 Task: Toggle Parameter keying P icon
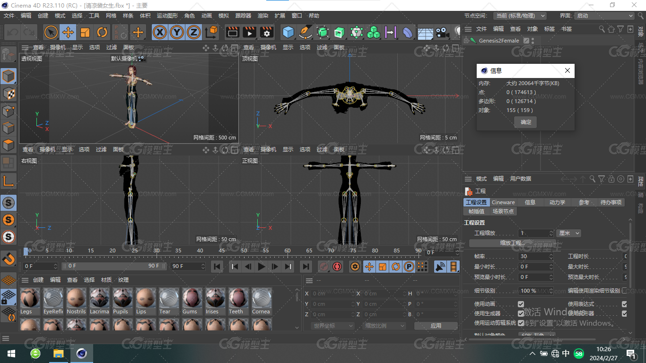[x=409, y=267]
